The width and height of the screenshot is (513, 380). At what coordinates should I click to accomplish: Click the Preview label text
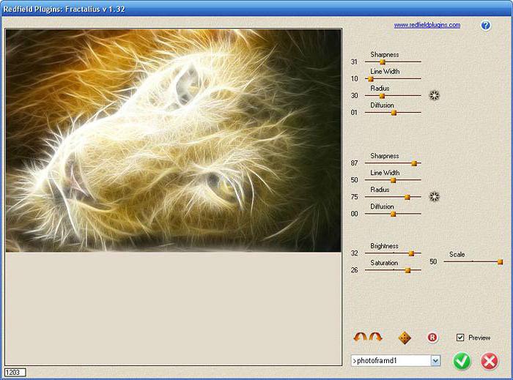[x=479, y=338]
